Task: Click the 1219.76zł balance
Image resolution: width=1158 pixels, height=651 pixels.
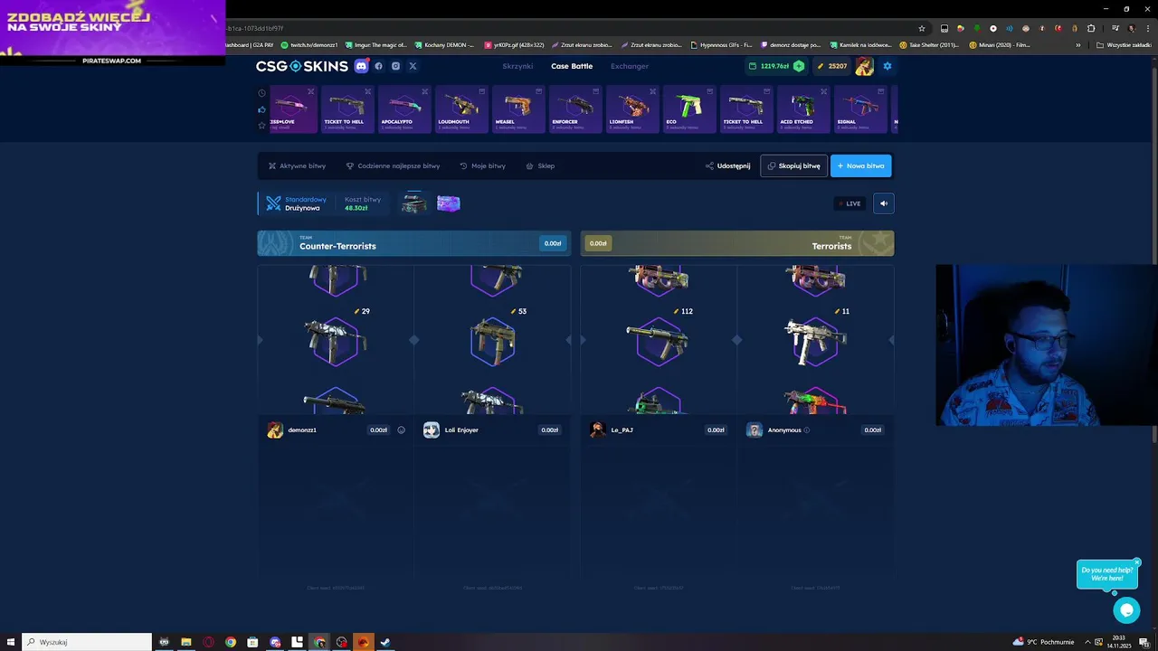Action: point(774,66)
